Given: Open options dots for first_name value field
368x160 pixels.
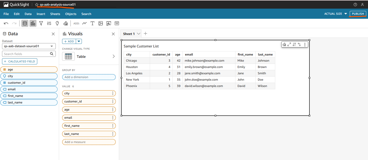Looking at the screenshot, I should (x=113, y=126).
